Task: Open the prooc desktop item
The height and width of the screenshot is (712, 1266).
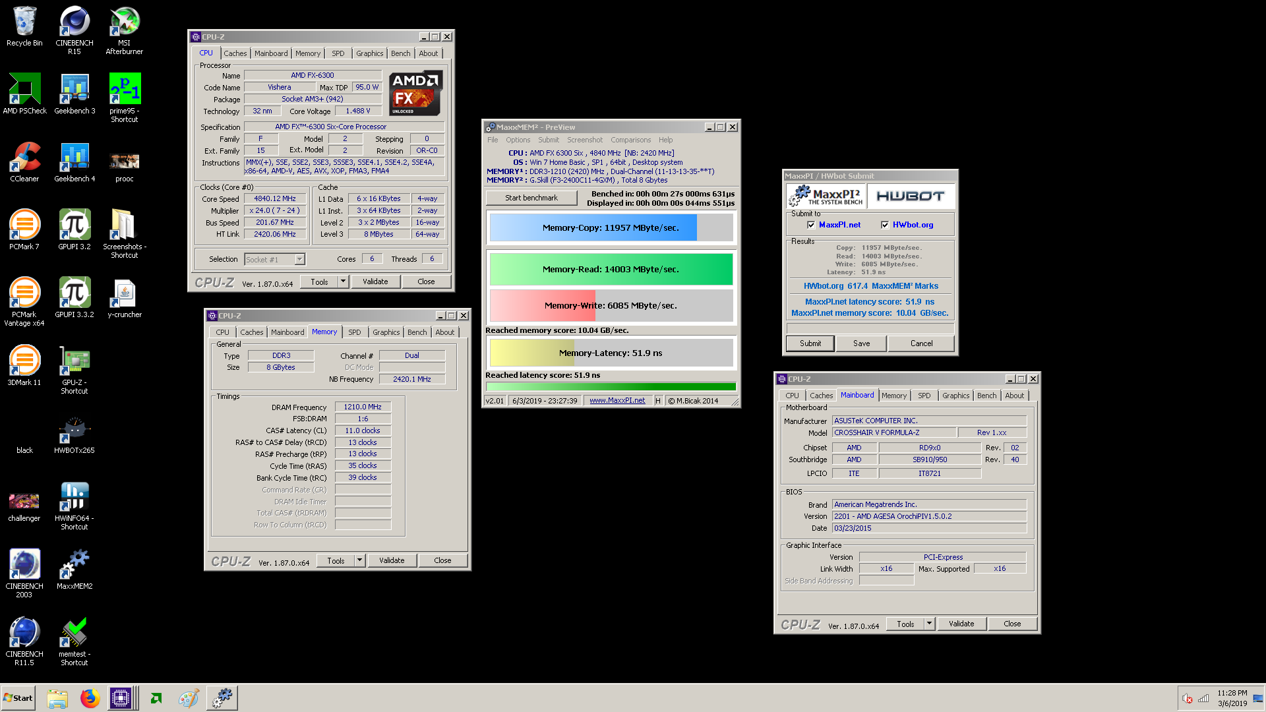Action: 124,166
